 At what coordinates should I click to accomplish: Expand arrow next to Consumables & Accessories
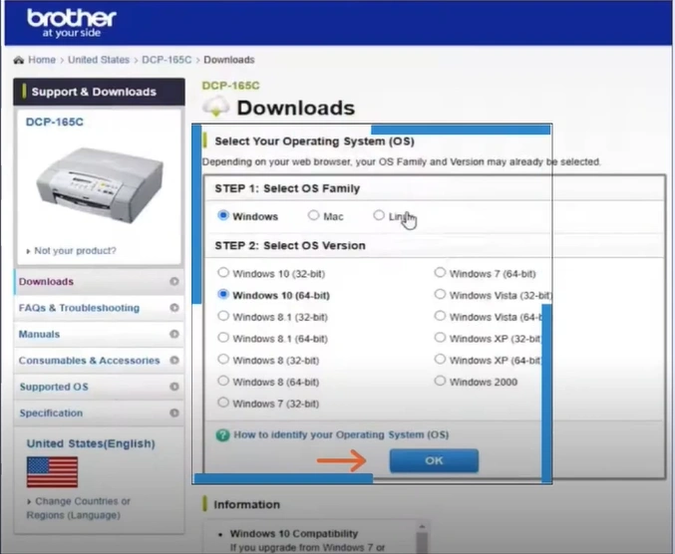174,361
